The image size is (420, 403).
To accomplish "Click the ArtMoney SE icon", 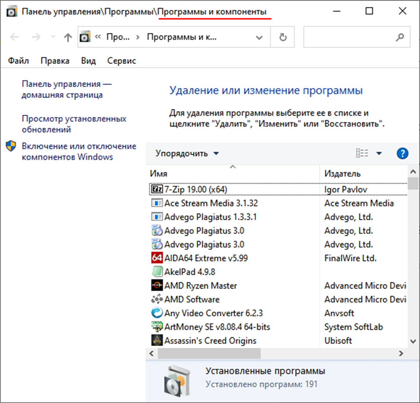I will tap(157, 327).
